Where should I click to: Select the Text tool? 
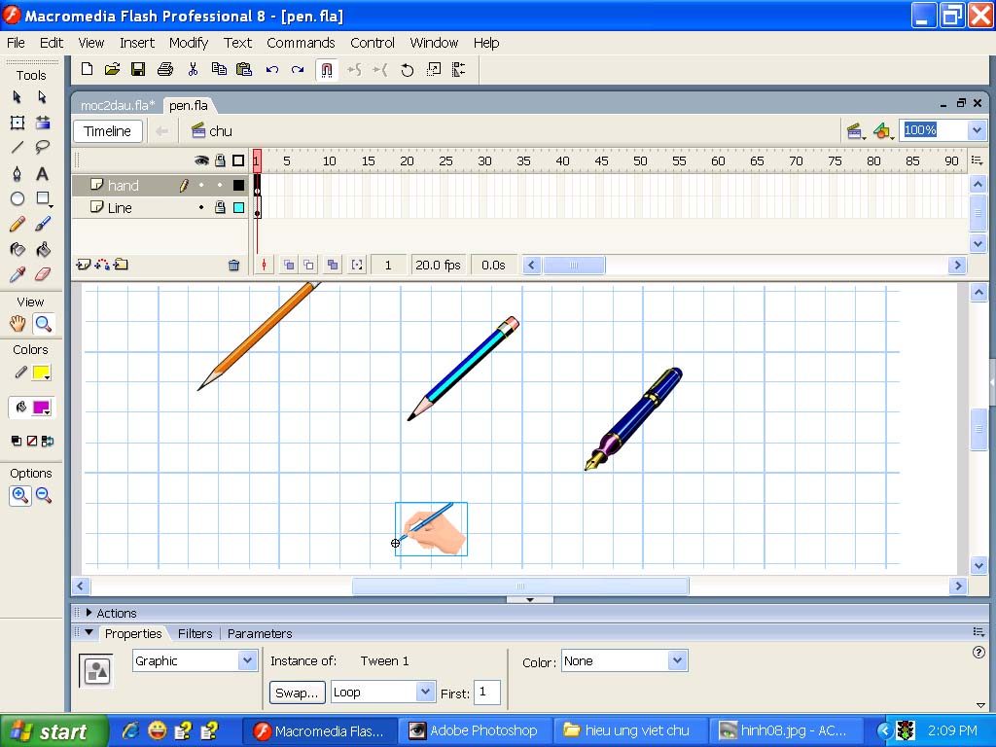43,173
